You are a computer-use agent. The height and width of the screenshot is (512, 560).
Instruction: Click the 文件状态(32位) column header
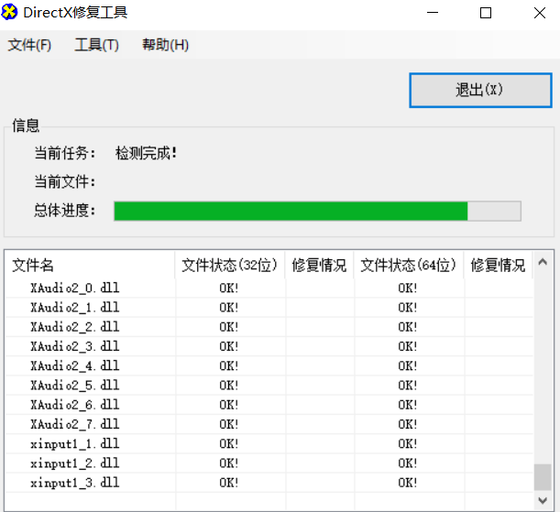[x=229, y=266]
